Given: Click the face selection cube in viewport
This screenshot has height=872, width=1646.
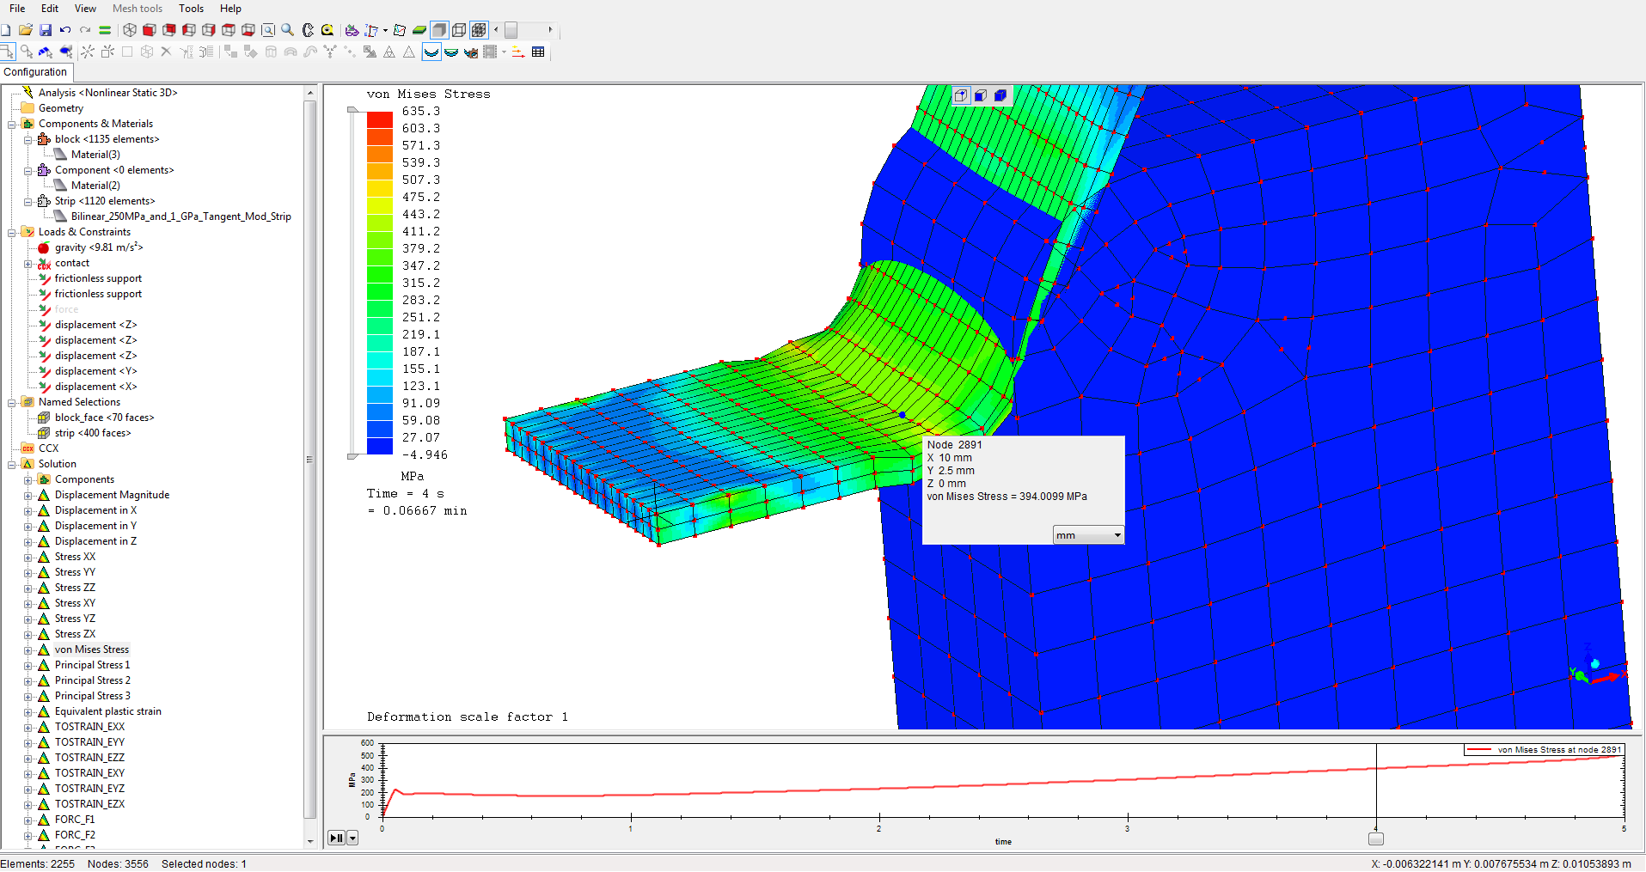Looking at the screenshot, I should 981,95.
